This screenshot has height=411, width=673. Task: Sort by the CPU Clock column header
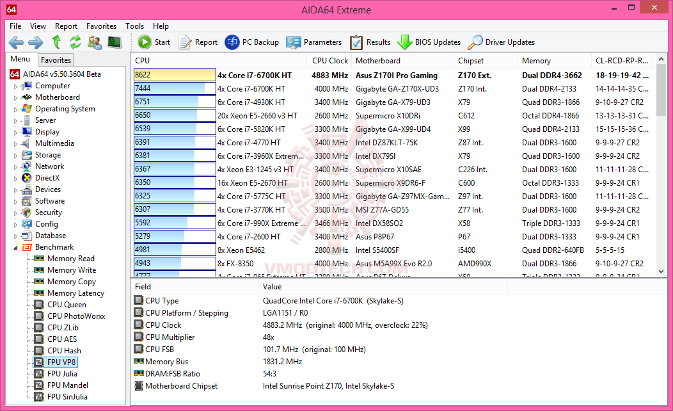[x=329, y=61]
